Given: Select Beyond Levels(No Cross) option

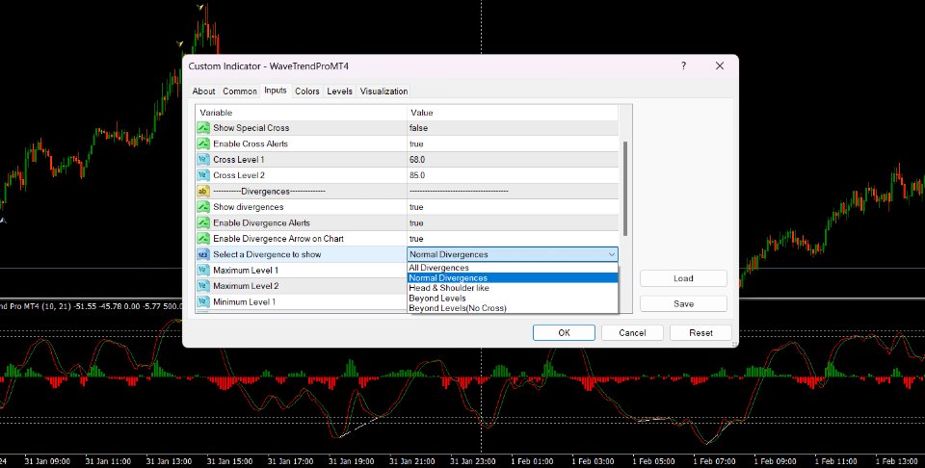Looking at the screenshot, I should (x=513, y=308).
